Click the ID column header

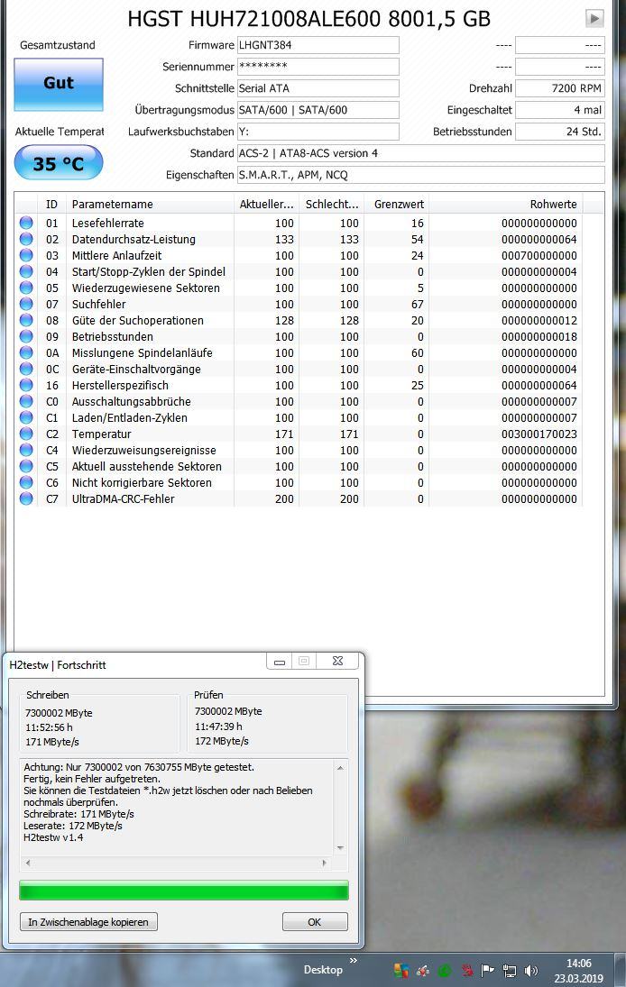point(51,204)
